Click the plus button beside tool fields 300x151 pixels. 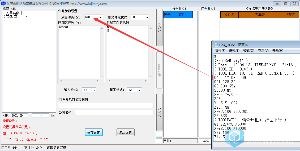pos(53,116)
